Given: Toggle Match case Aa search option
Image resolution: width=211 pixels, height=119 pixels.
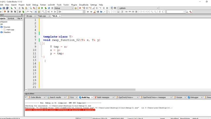Looking at the screenshot, I should coord(101,12).
